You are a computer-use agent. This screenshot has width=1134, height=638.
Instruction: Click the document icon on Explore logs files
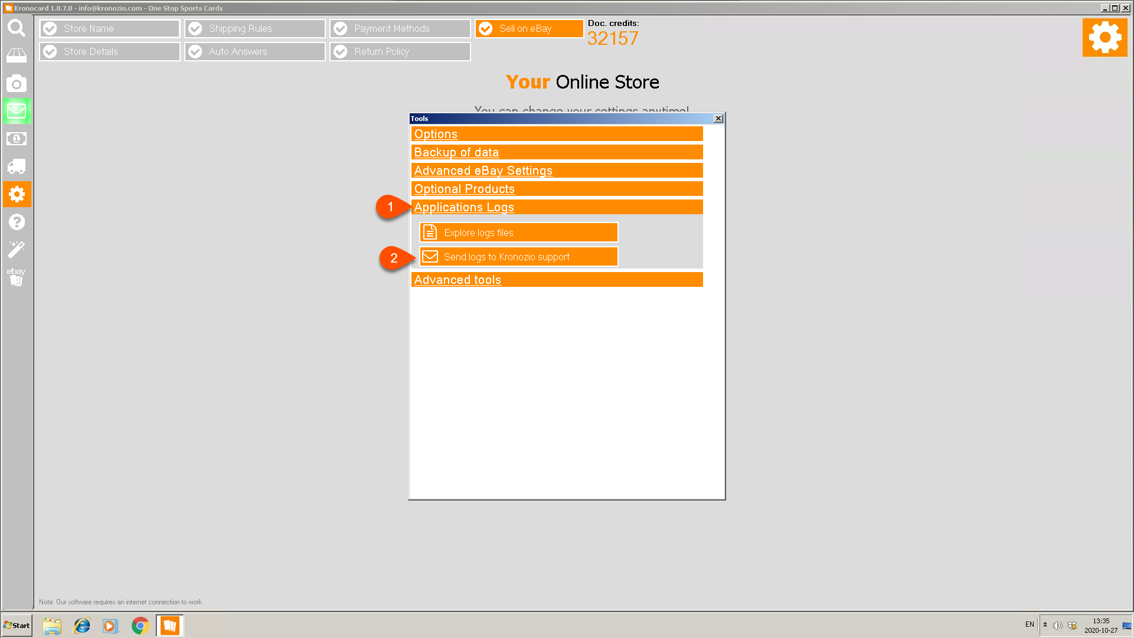pos(430,233)
